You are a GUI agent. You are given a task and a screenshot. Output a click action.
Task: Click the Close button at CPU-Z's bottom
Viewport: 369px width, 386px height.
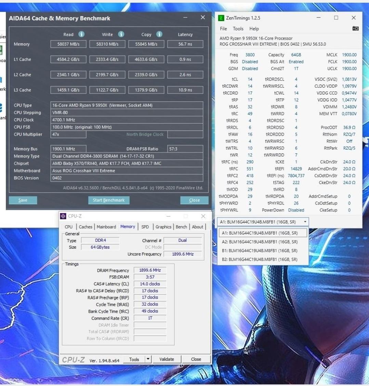click(196, 359)
